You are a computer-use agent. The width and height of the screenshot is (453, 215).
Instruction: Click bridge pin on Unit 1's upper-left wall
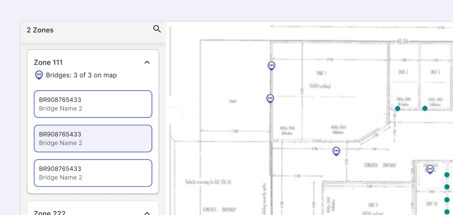pyautogui.click(x=271, y=66)
